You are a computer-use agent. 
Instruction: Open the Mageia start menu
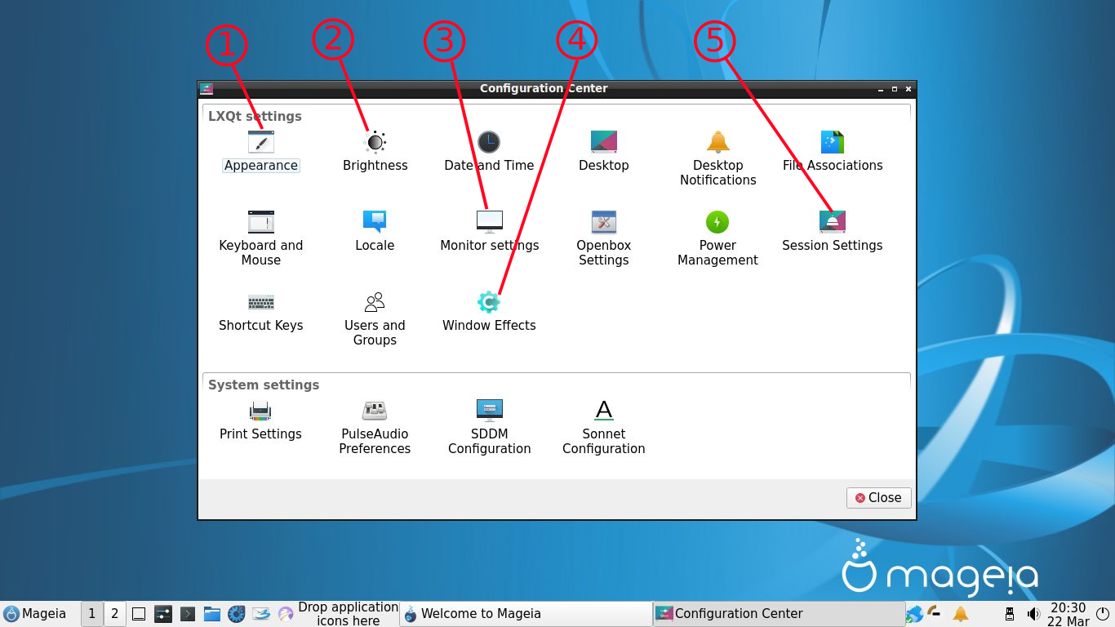(x=35, y=614)
